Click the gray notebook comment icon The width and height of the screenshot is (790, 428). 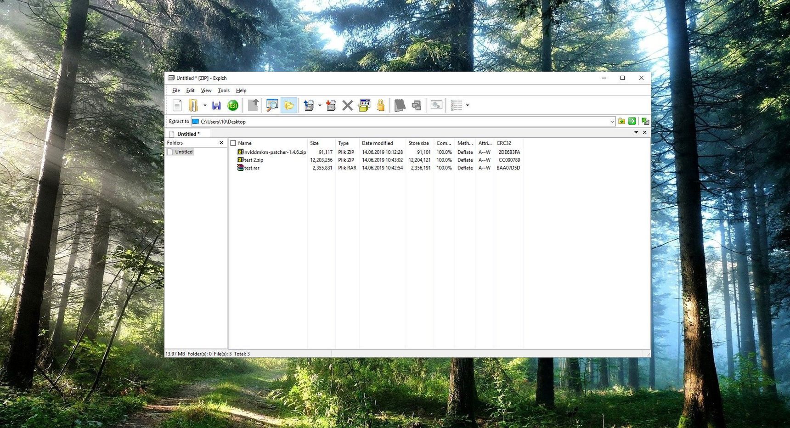pyautogui.click(x=400, y=106)
